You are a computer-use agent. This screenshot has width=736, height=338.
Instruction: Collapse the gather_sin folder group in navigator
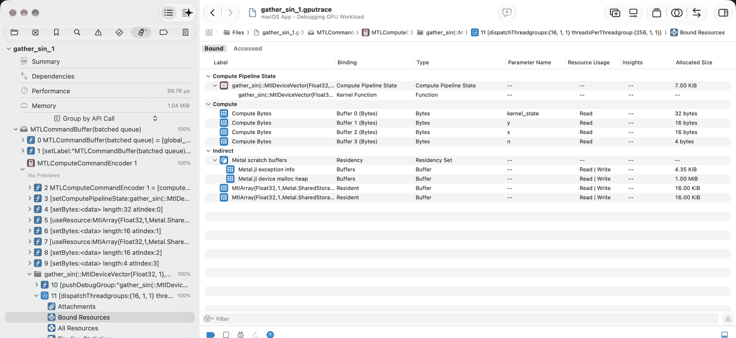pyautogui.click(x=29, y=274)
